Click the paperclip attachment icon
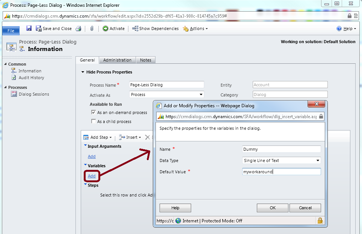362x234 pixels. [92, 28]
